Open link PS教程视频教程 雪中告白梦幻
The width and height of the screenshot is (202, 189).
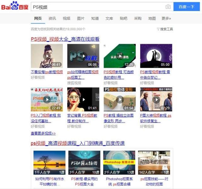pos(155,75)
